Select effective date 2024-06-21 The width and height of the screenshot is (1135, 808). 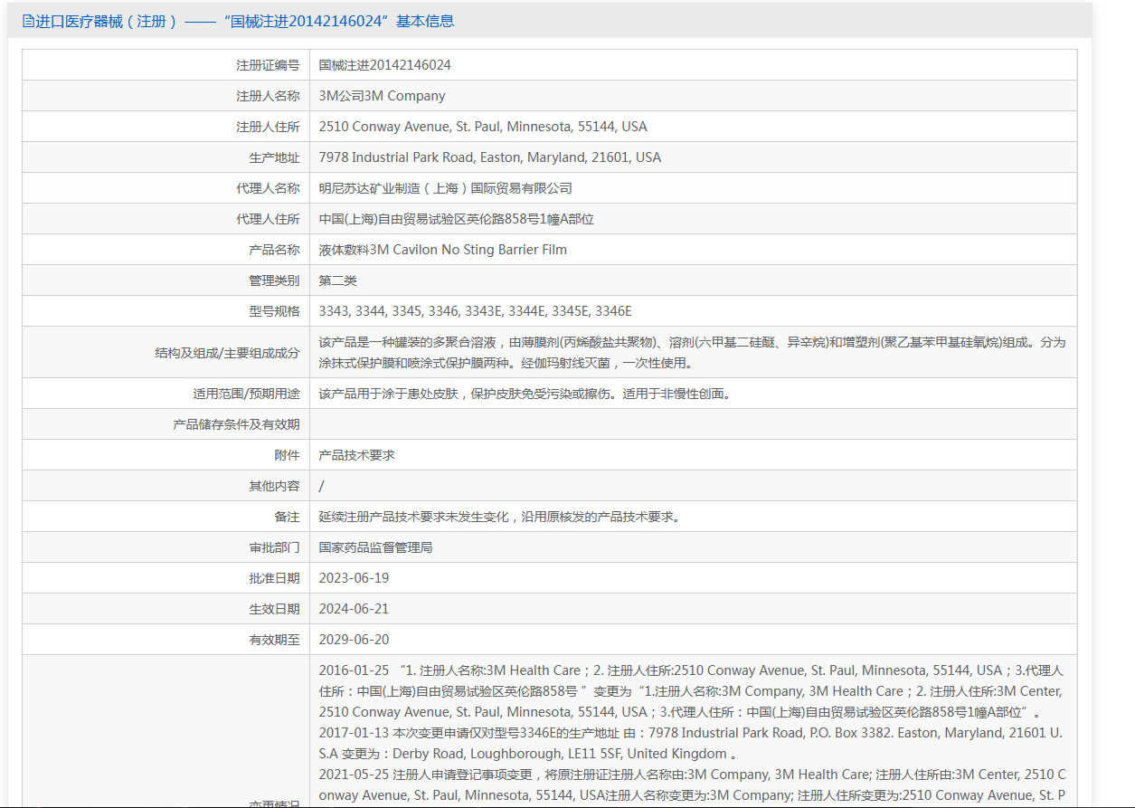point(355,609)
